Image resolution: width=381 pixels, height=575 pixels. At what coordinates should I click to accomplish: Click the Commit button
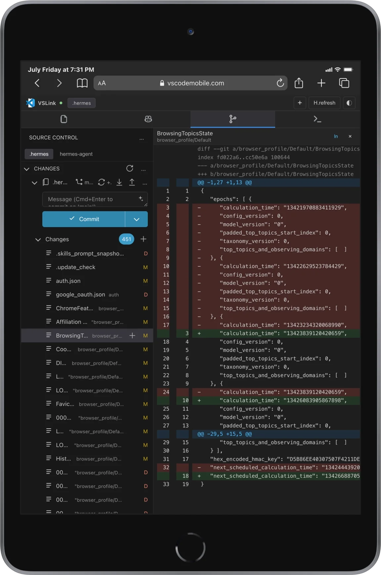point(84,219)
